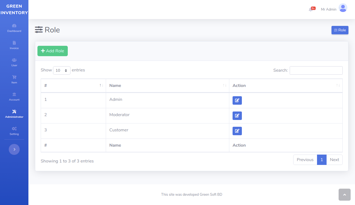Click inside the Search field
355x205 pixels.
[316, 70]
